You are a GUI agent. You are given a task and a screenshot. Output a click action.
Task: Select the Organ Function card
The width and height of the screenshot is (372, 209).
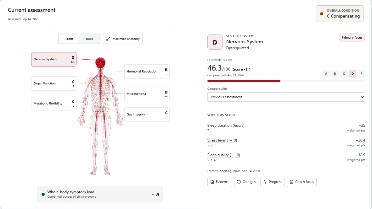point(54,83)
